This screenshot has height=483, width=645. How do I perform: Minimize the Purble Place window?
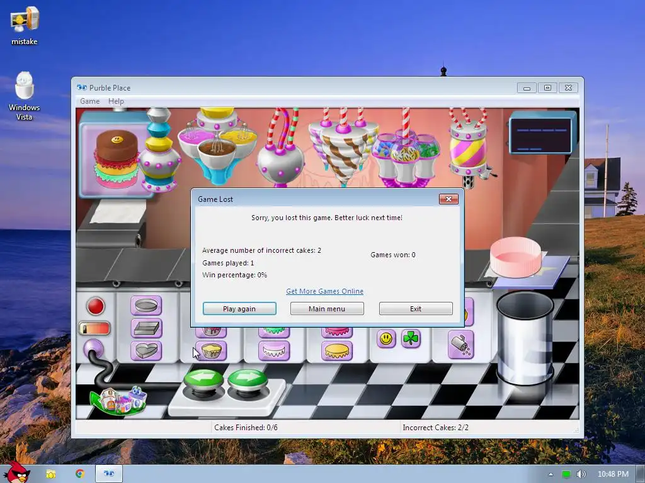coord(527,88)
